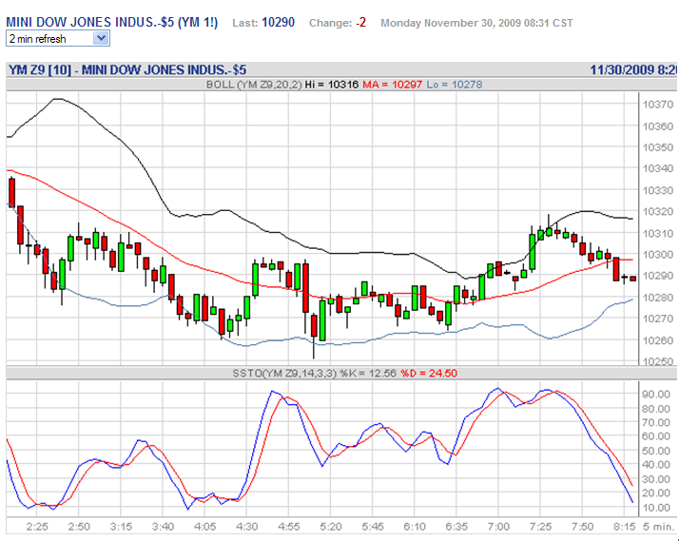
Task: Select the Last price 10290 value
Action: (x=278, y=23)
